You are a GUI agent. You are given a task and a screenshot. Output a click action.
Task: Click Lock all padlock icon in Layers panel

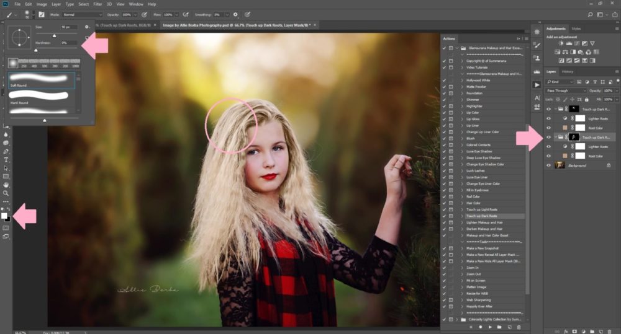587,100
